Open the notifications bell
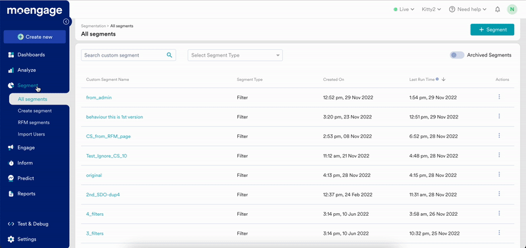 [498, 9]
